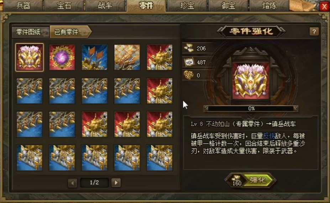Image resolution: width=330 pixels, height=203 pixels.
Task: Click the 487 blueprint resource icon
Action: 189,62
